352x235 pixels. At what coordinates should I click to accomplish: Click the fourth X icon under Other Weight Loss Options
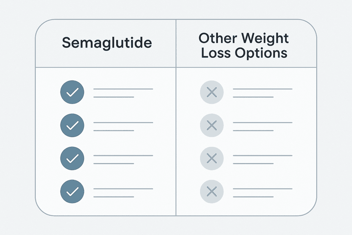point(212,191)
